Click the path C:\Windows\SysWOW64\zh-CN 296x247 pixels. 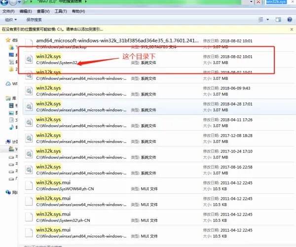[65, 189]
